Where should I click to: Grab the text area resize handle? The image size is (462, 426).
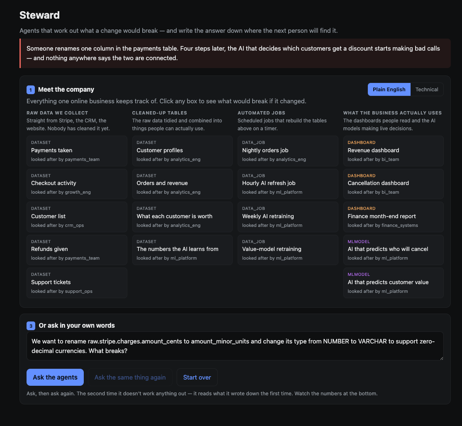coord(441,358)
